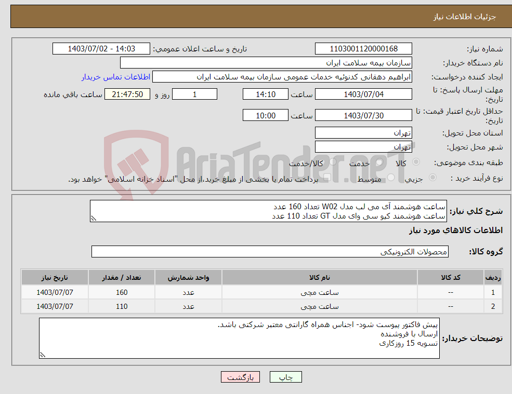Grab the buyer notes resize handle
Image resolution: width=512 pixels, height=394 pixels.
(x=43, y=355)
